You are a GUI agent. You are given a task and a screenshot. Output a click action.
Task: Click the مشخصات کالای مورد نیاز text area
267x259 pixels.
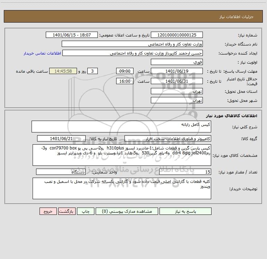(122, 155)
